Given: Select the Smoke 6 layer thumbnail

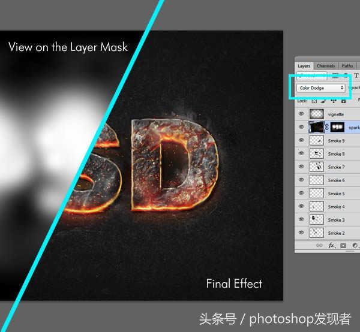Looking at the screenshot, I should 317,180.
